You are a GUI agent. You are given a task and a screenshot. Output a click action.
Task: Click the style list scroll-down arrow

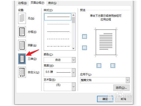74,48
